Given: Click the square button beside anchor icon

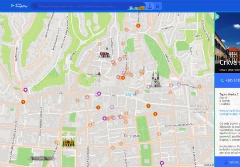Looking at the screenshot, I should point(158,6).
